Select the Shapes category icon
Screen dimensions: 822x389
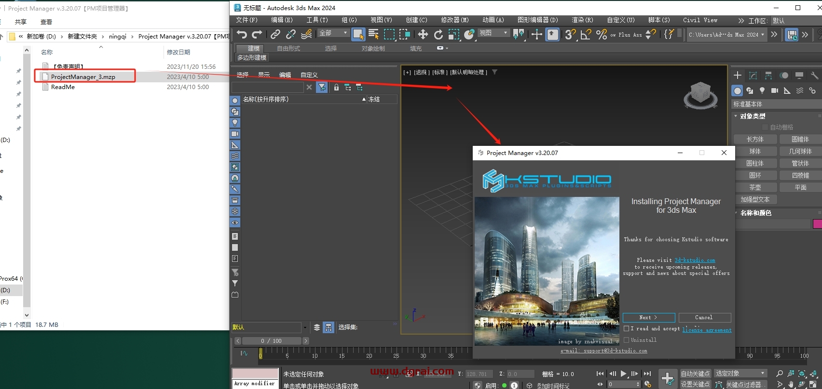(x=750, y=91)
